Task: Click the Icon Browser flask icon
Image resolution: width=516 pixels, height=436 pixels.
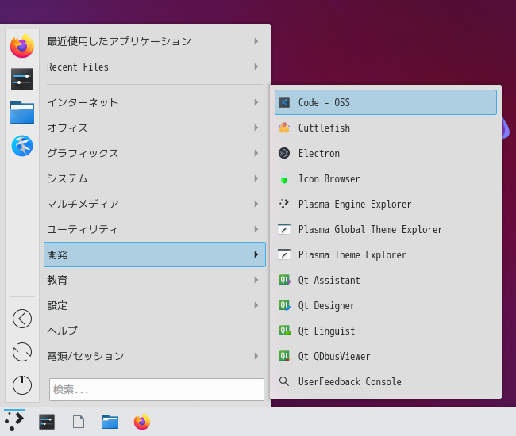Action: [284, 178]
